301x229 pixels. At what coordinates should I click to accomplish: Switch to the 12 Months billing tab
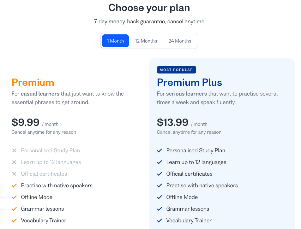coord(146,41)
